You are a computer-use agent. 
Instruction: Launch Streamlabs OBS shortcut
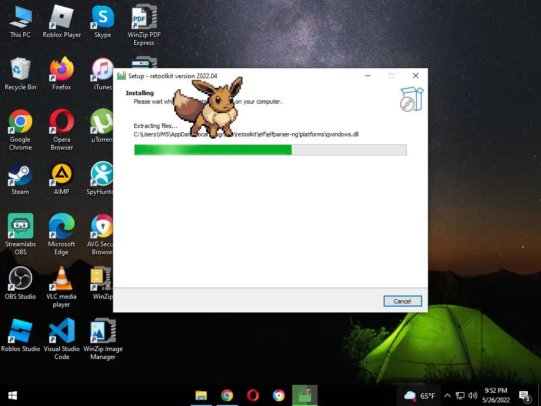(x=21, y=234)
